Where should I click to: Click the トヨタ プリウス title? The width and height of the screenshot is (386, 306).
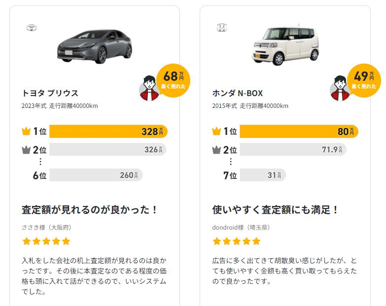click(50, 93)
